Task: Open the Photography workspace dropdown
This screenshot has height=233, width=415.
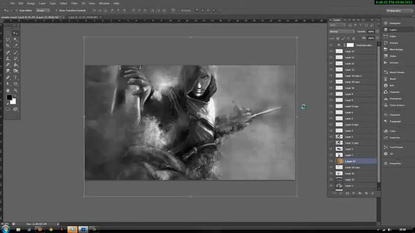Action: click(399, 11)
